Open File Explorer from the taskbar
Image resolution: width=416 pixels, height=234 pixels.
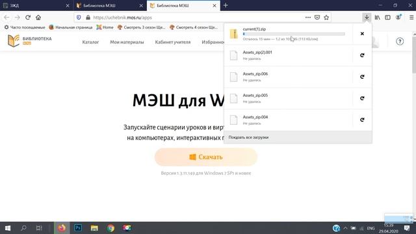(94, 228)
